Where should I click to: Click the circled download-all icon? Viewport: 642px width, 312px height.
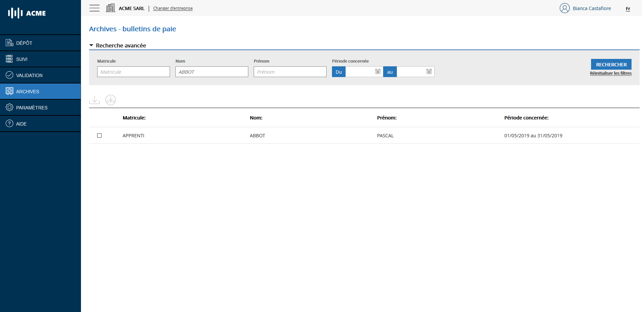[x=110, y=100]
